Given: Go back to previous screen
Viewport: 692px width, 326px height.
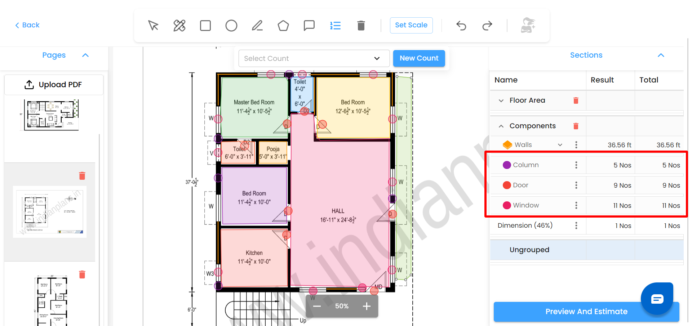Looking at the screenshot, I should tap(27, 25).
